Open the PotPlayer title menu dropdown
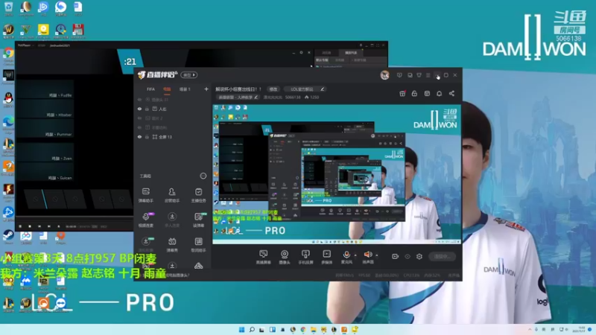 [x=25, y=45]
